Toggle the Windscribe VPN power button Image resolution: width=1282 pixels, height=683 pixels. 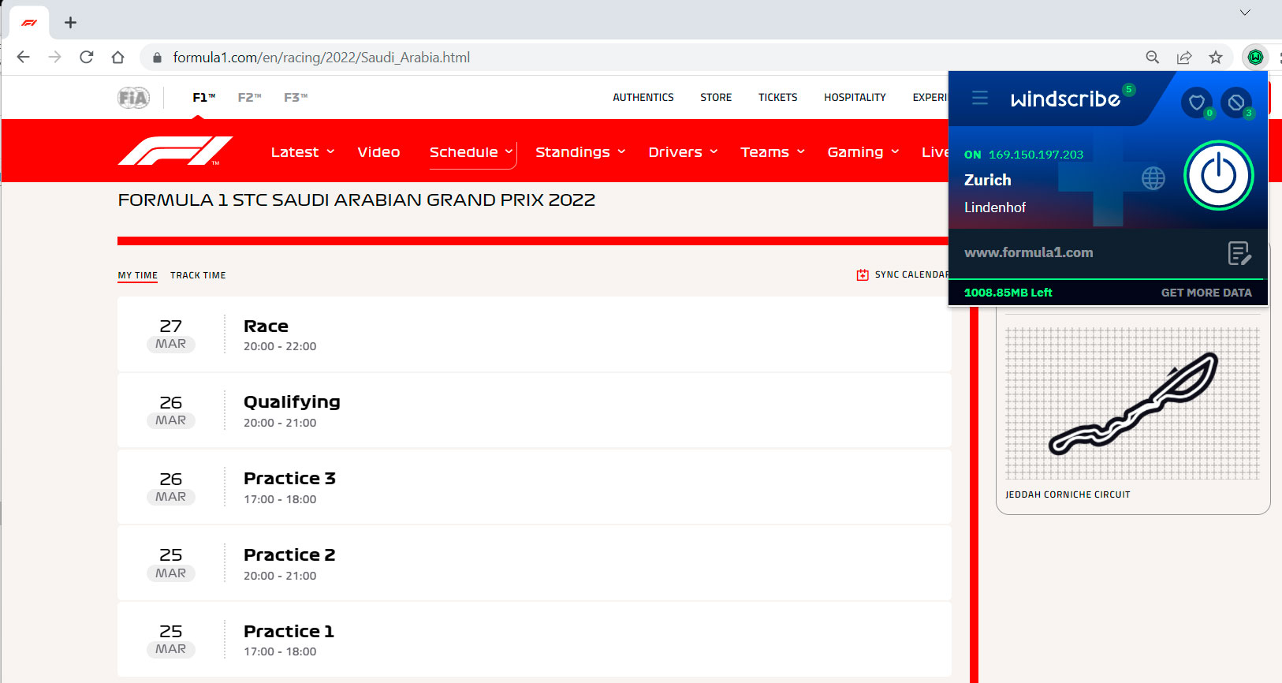point(1218,175)
